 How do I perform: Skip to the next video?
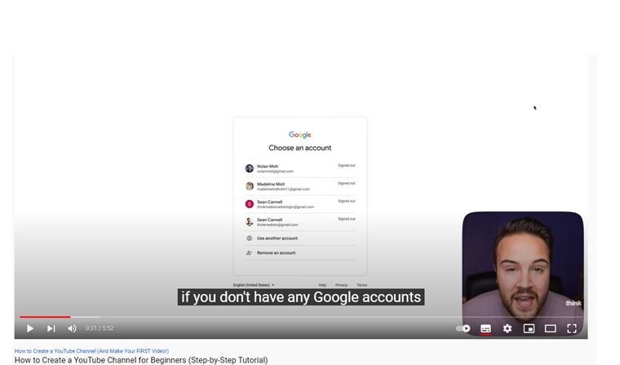click(x=51, y=328)
